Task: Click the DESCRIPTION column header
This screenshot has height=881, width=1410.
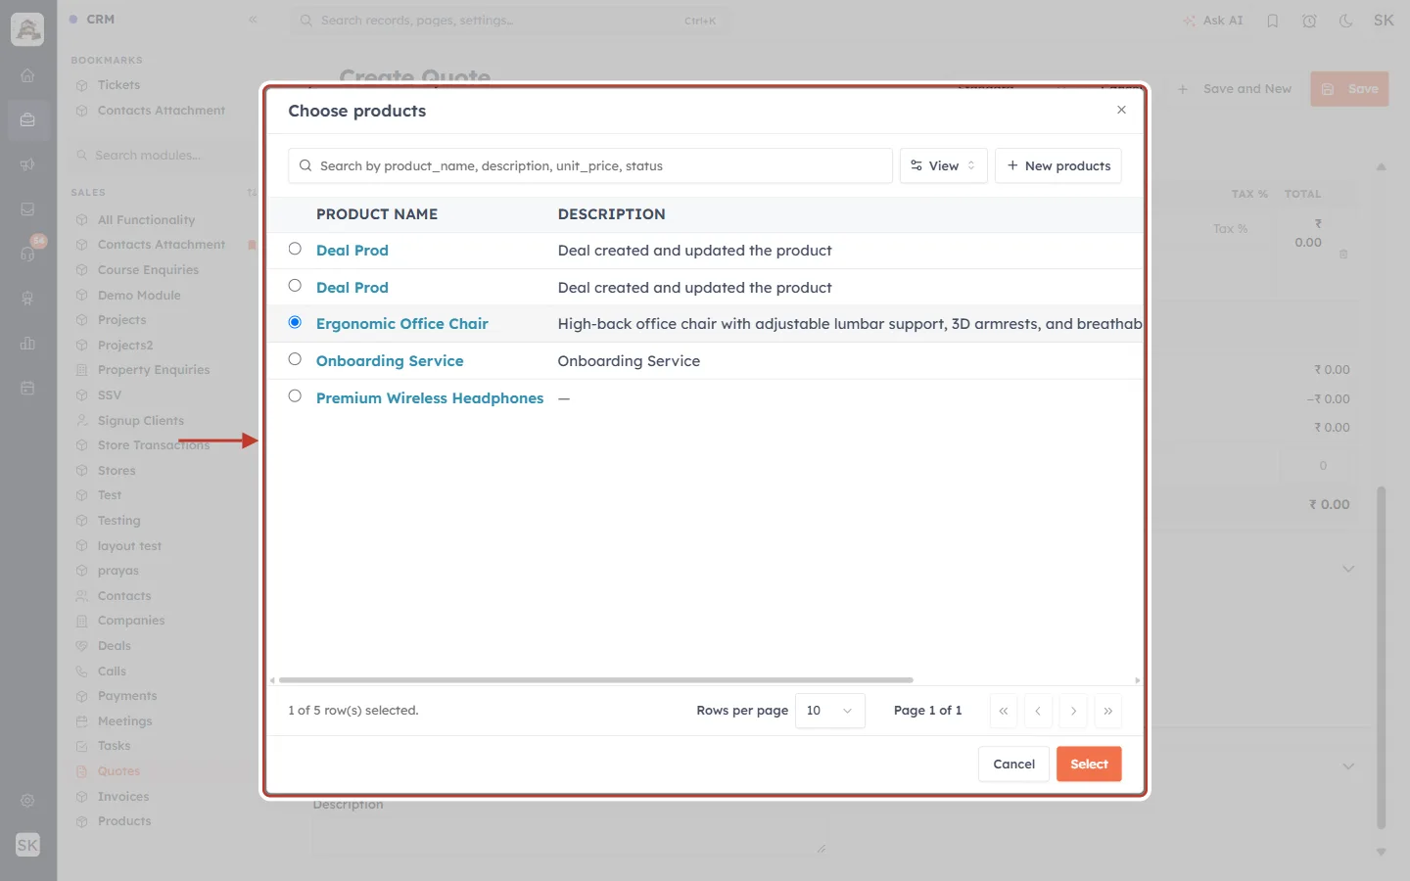Action: pos(611,214)
